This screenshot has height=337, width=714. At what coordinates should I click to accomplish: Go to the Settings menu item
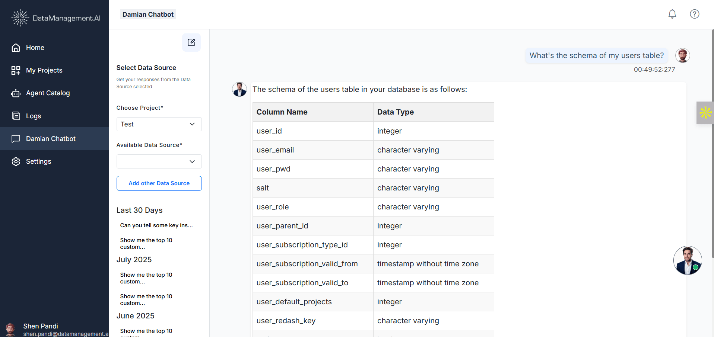coord(38,161)
